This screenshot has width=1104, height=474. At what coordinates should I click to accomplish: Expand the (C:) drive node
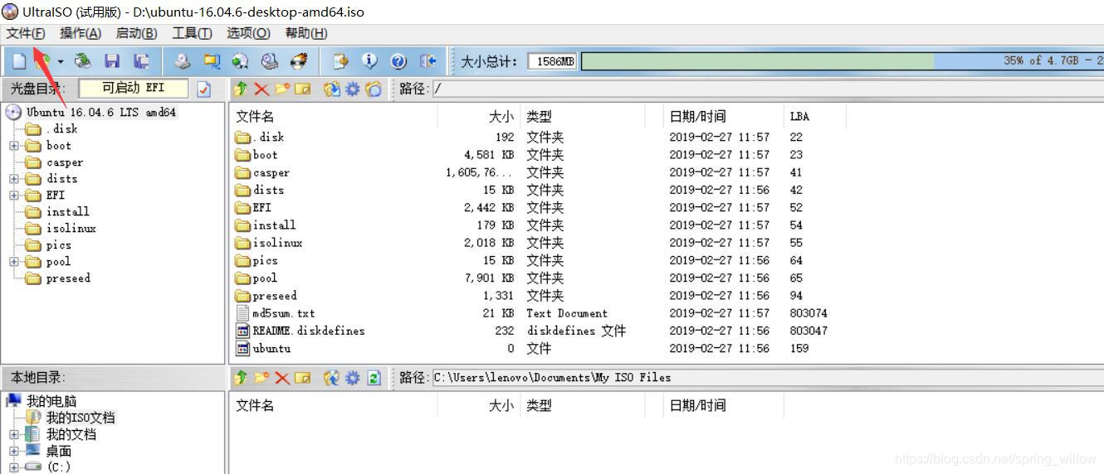(x=14, y=467)
